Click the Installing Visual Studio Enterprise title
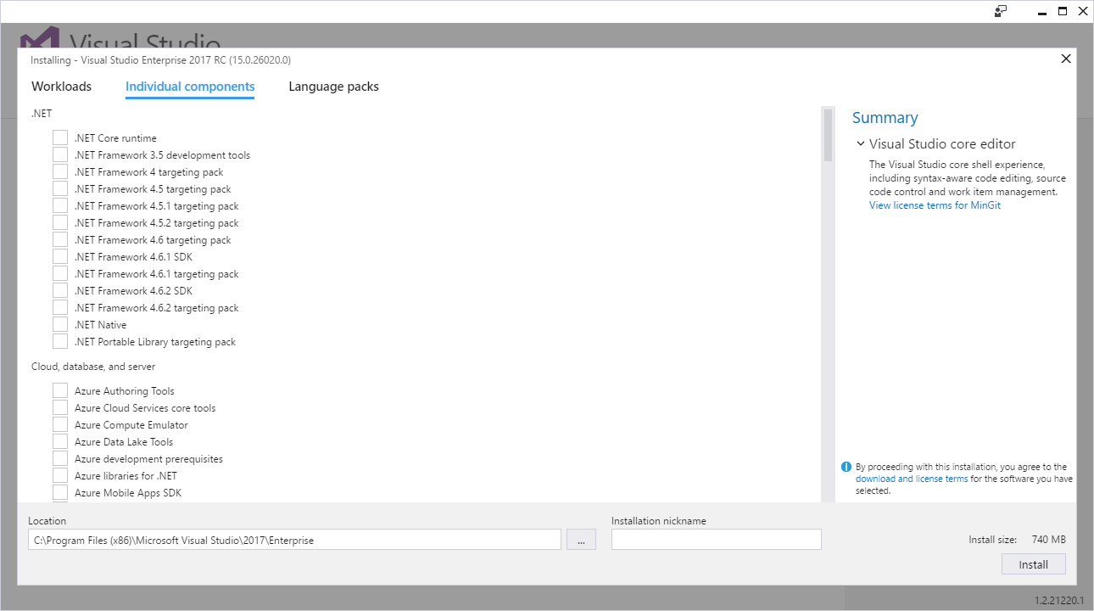 [x=160, y=60]
